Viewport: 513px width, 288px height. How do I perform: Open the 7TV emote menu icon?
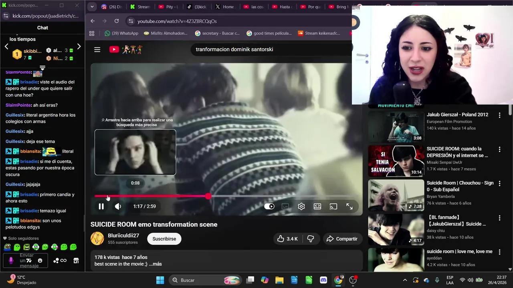(x=29, y=261)
